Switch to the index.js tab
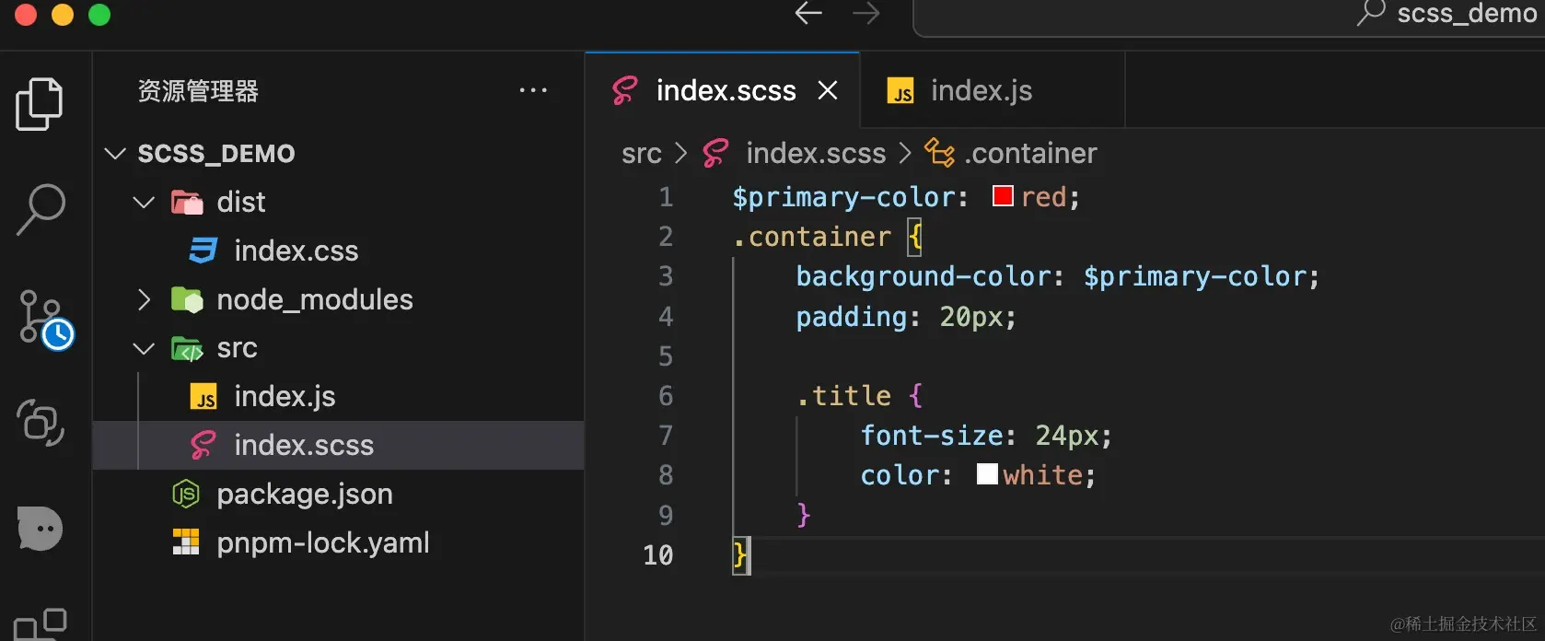 click(993, 90)
